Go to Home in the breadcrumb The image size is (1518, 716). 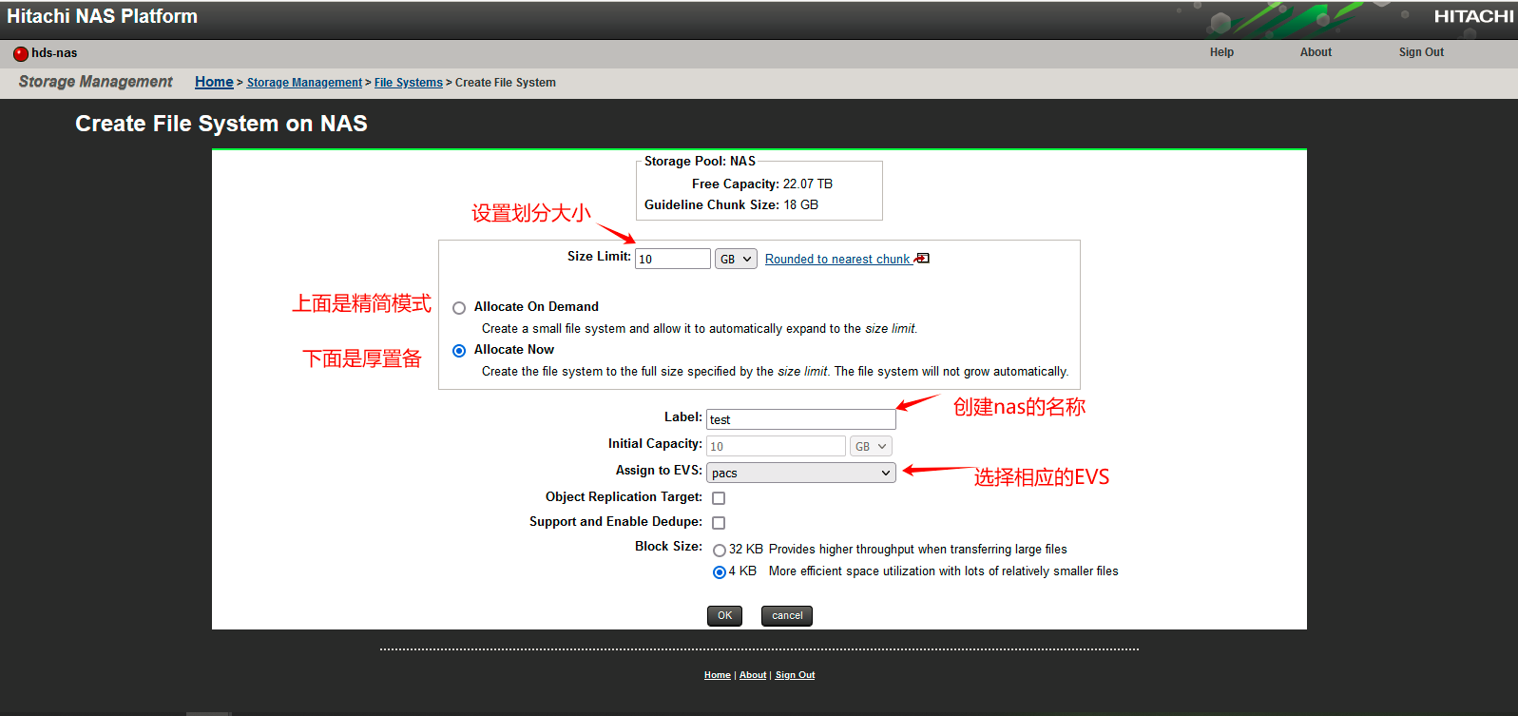click(214, 82)
